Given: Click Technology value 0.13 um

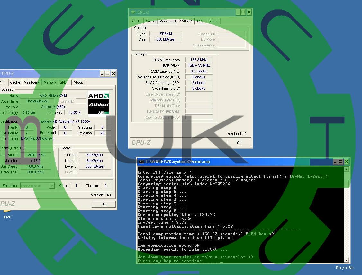Looking at the screenshot, I should 29,113.
